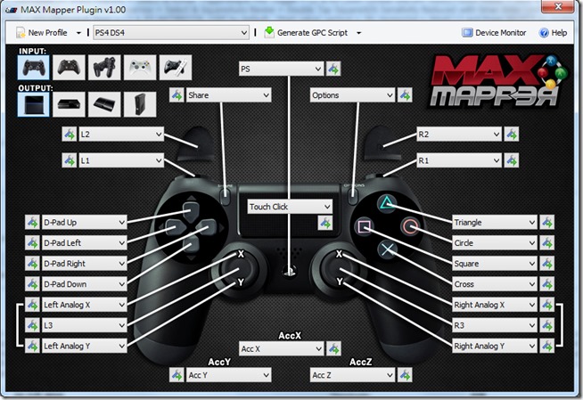
Task: Choose Xbox One console as output
Action: point(69,104)
